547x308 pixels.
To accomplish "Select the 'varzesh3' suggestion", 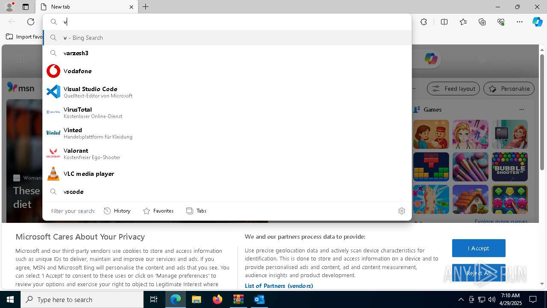I will tap(227, 53).
